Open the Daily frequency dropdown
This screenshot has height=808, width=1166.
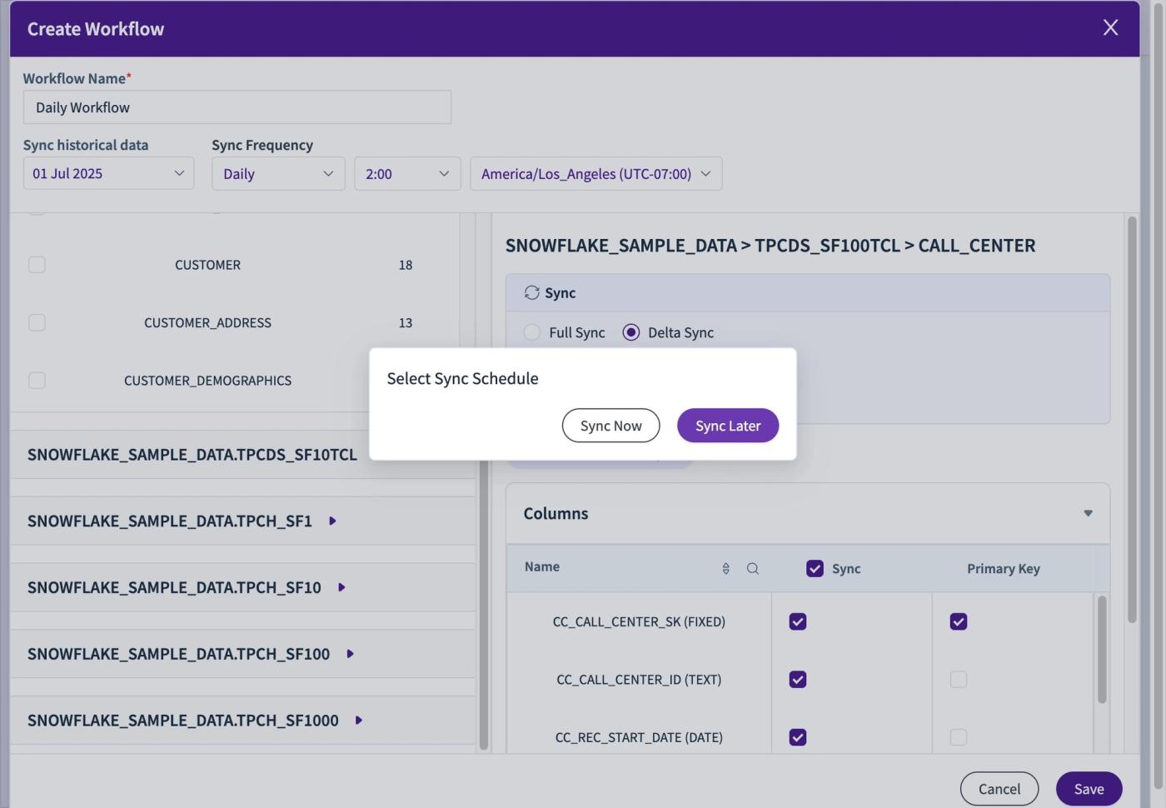(x=278, y=173)
